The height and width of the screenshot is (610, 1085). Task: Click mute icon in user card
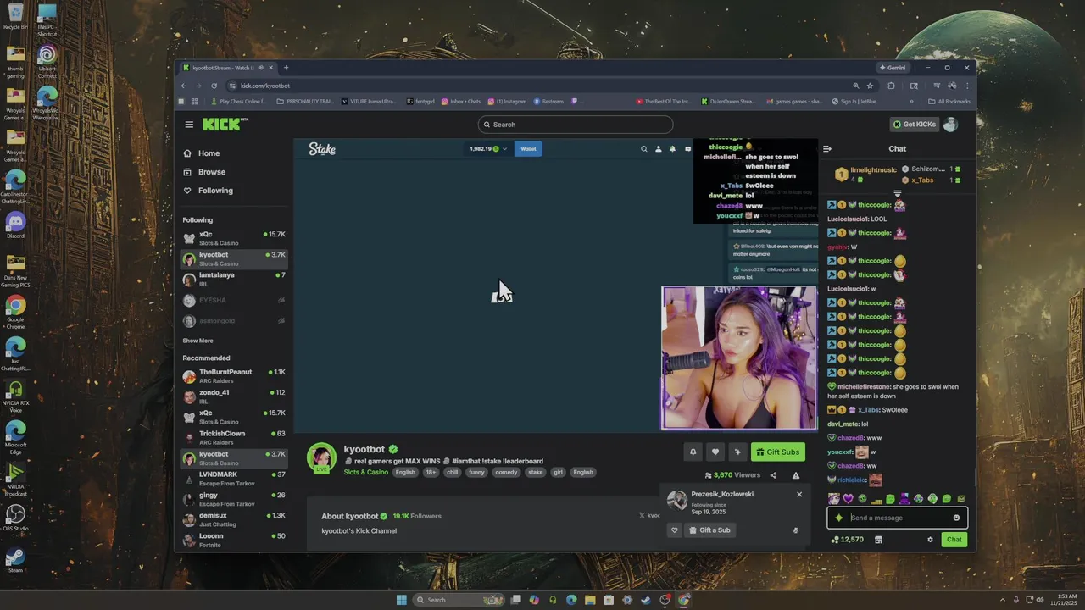click(x=795, y=530)
